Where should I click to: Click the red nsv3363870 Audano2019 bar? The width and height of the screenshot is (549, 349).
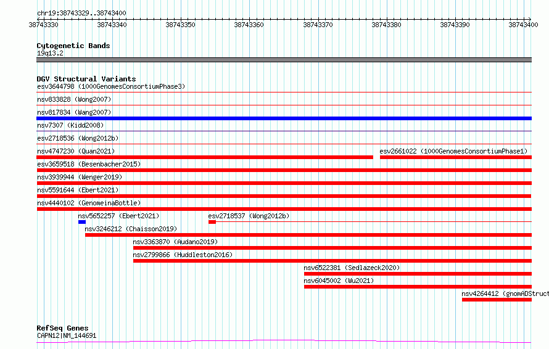pyautogui.click(x=332, y=248)
